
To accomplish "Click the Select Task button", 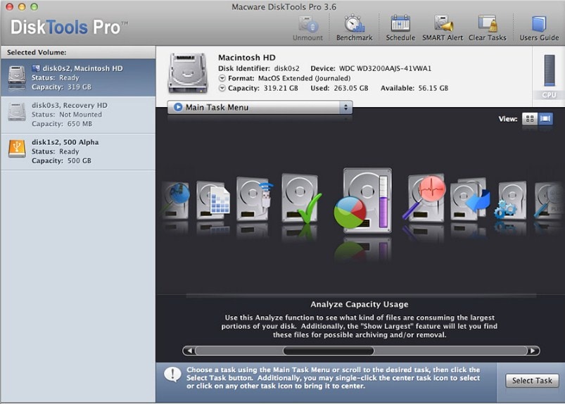I will [x=532, y=381].
